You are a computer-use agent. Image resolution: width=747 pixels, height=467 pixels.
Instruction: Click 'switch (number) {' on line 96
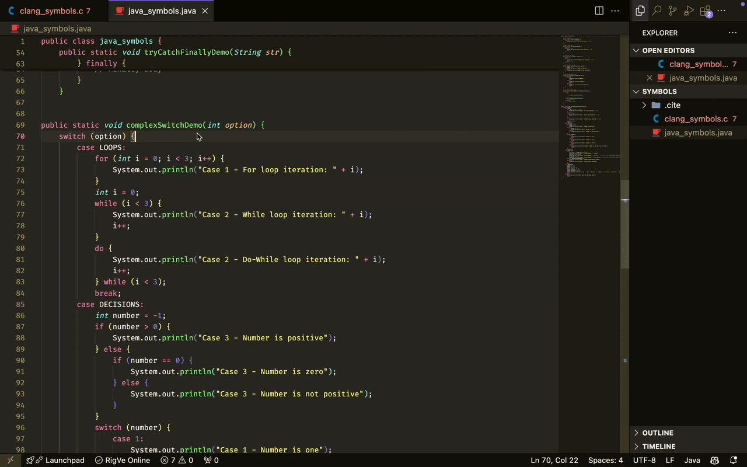pyautogui.click(x=132, y=427)
